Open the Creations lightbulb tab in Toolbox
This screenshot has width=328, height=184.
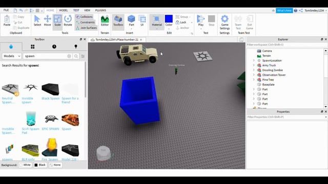[76, 47]
